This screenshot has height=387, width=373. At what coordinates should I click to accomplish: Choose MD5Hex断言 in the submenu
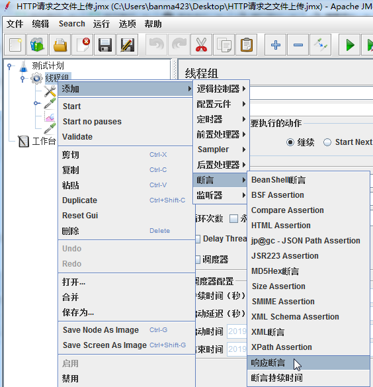click(x=308, y=271)
